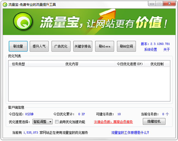
Task: Click 优化内容 column header
Action: (72, 64)
